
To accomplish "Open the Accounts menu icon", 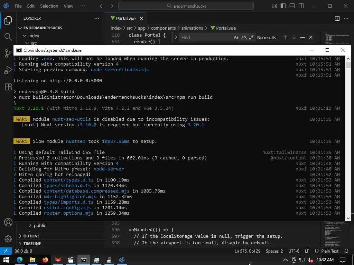I will tap(8, 223).
